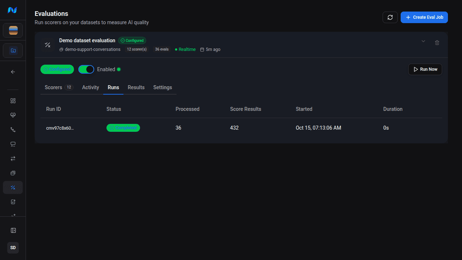Toggle the Enabled switch off
The height and width of the screenshot is (260, 462).
pyautogui.click(x=86, y=69)
